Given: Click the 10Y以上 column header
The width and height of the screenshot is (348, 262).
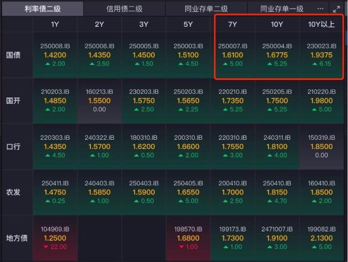Looking at the screenshot, I should coord(321,24).
